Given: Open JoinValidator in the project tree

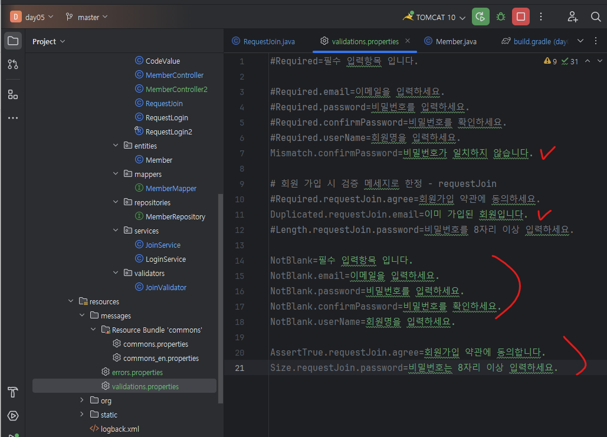Looking at the screenshot, I should click(x=166, y=287).
